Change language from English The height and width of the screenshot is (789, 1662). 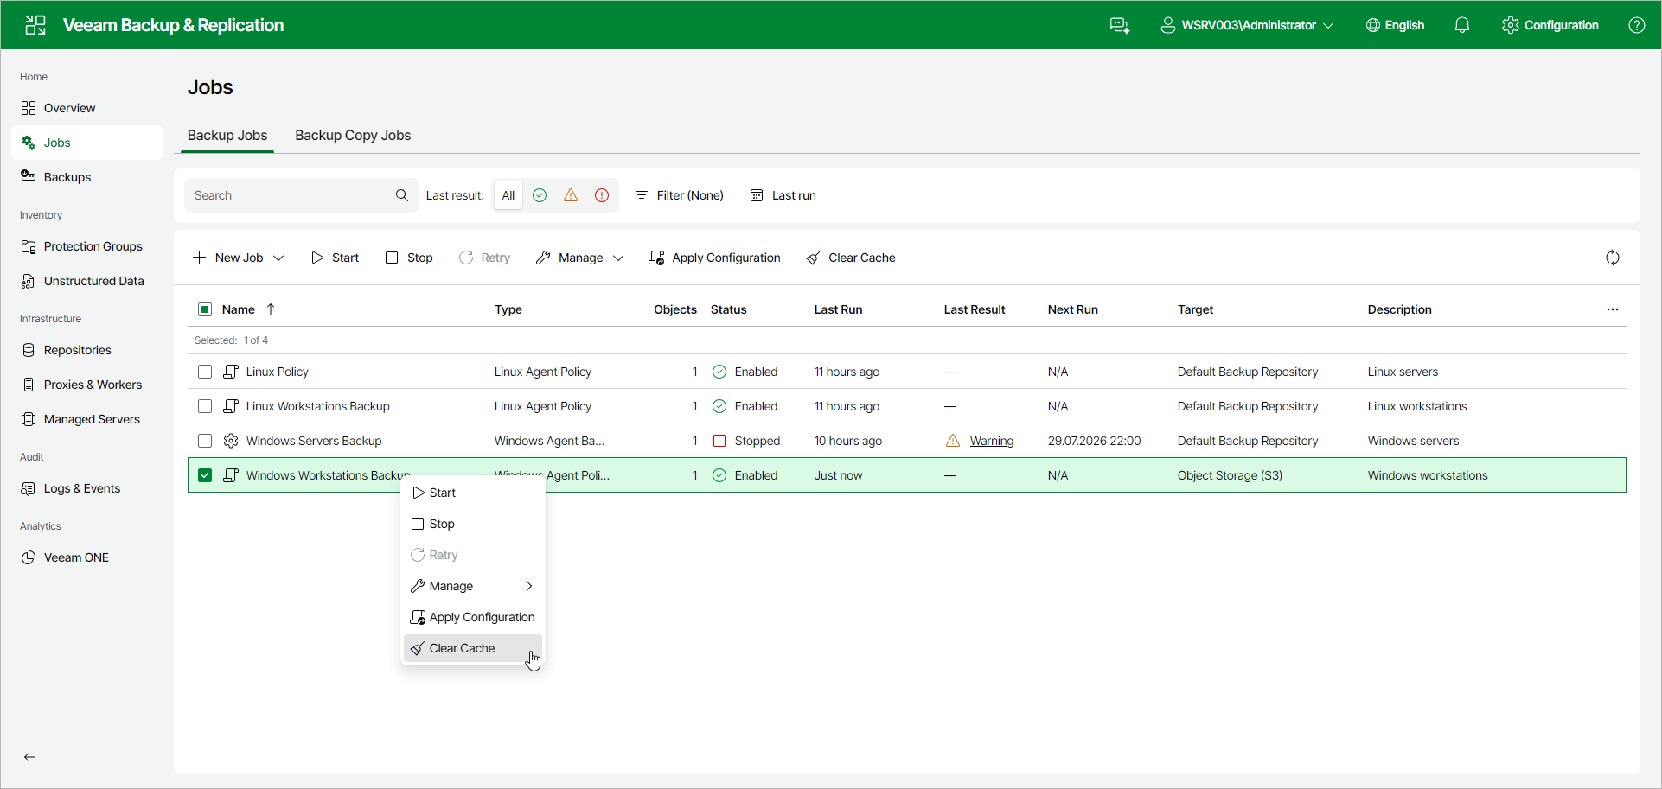[x=1395, y=25]
